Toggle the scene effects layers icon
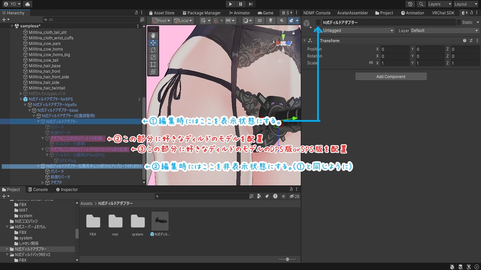 point(291,21)
